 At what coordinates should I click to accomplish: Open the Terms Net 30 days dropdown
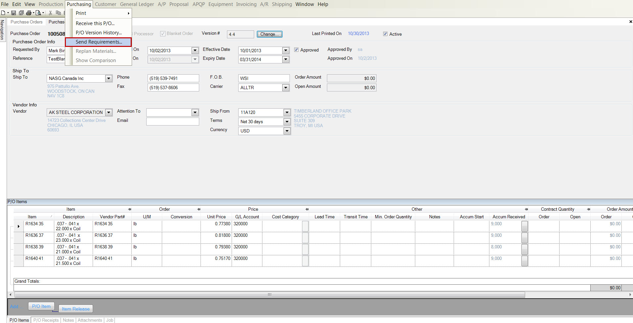coord(287,122)
